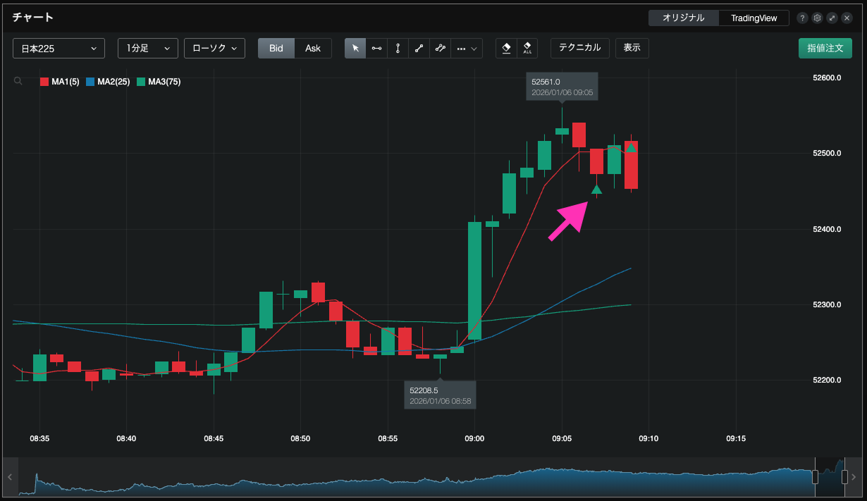Image resolution: width=867 pixels, height=501 pixels.
Task: Open the 日本225 instrument dropdown
Action: click(x=59, y=49)
